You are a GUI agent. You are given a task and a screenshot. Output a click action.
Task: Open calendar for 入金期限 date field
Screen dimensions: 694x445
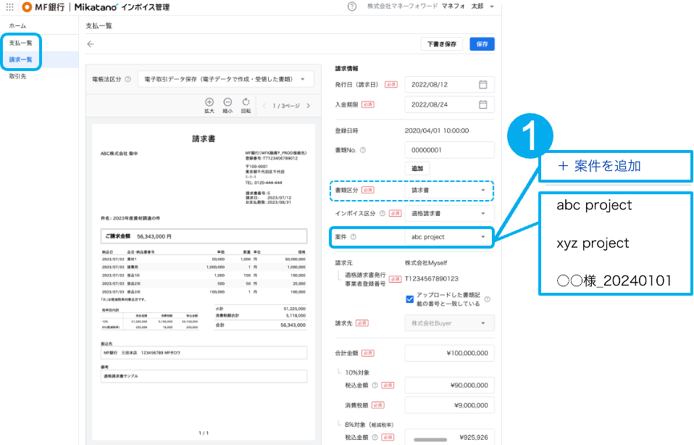click(x=483, y=104)
